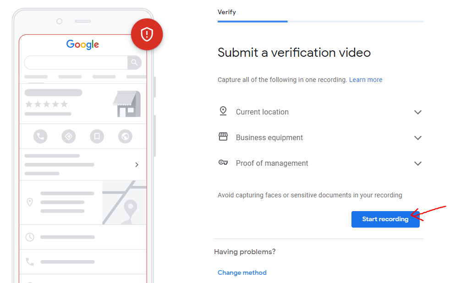Click the verification progress bar
This screenshot has width=455, height=283.
click(x=320, y=22)
